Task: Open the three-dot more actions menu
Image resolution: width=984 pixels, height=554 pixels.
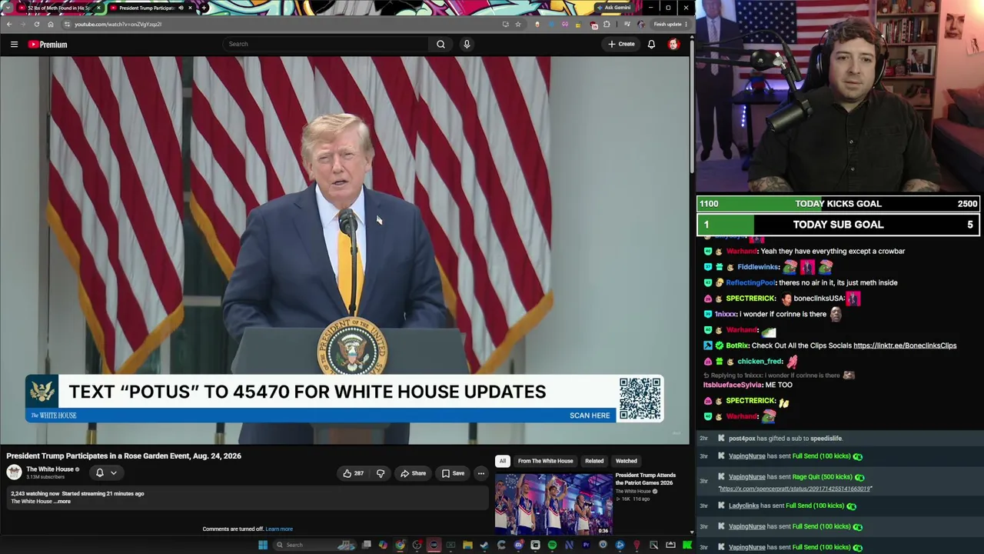Action: 480,473
